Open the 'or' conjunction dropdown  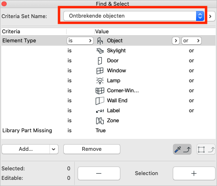click(x=191, y=41)
